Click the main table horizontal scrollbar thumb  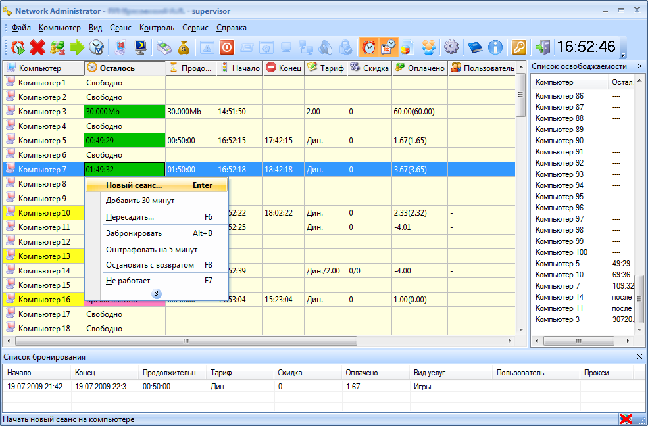pos(186,341)
